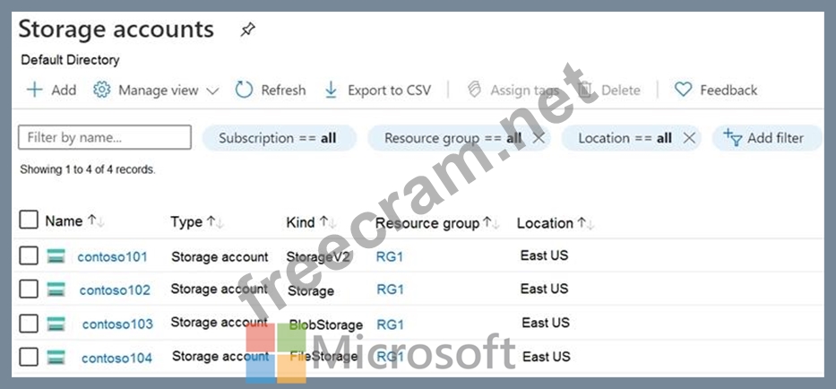Viewport: 836px width, 389px height.
Task: Expand the Manage view dropdown chevron
Action: pos(212,91)
